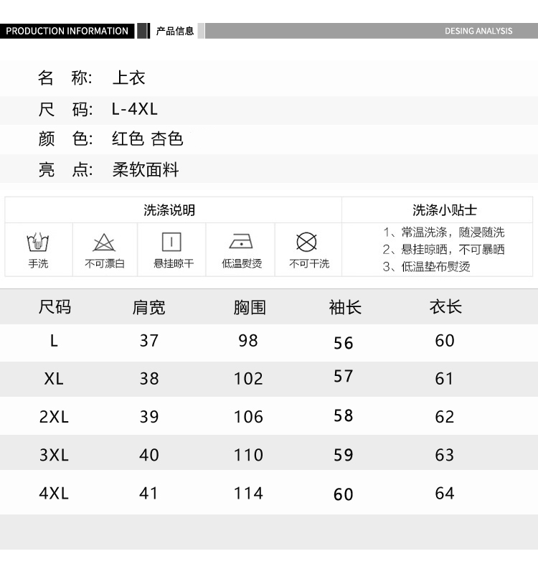The width and height of the screenshot is (538, 574).
Task: Click sleeve length 56 in L row
Action: (344, 344)
